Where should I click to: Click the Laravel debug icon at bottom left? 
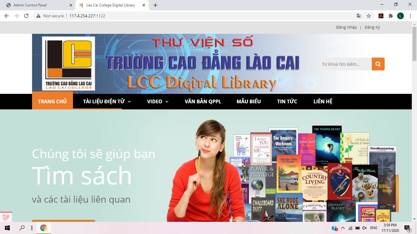[6, 217]
